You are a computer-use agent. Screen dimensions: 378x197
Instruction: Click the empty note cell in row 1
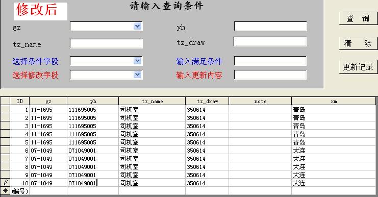[260, 109]
